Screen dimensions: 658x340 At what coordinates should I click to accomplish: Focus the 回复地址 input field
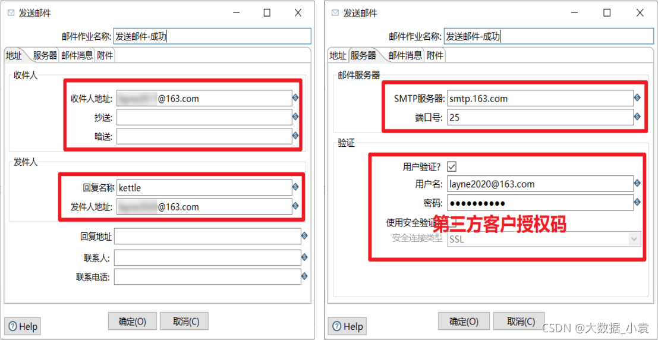tap(207, 237)
